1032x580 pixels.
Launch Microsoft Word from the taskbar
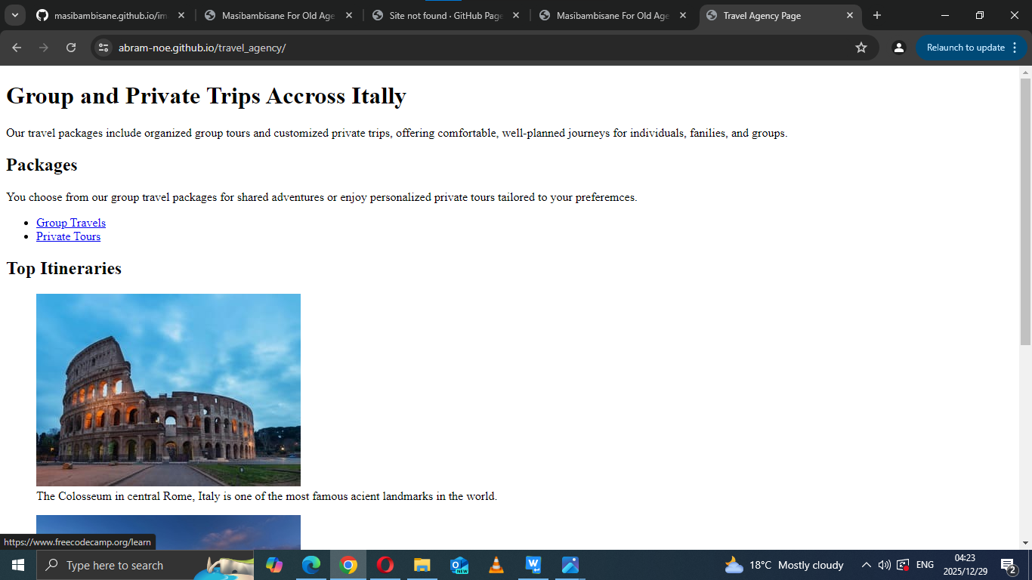533,565
